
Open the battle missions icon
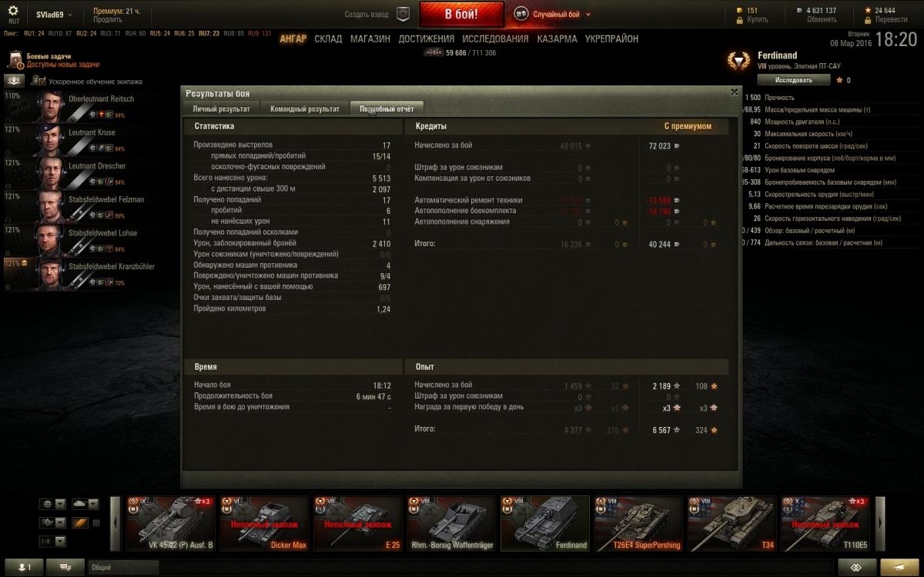(x=15, y=60)
